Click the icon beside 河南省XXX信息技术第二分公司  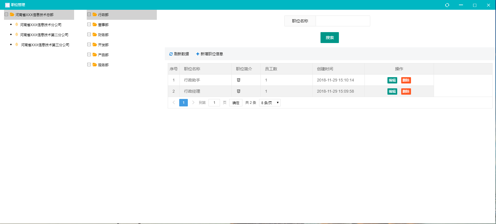(x=17, y=34)
